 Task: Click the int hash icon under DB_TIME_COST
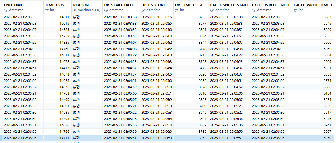pyautogui.click(x=177, y=10)
